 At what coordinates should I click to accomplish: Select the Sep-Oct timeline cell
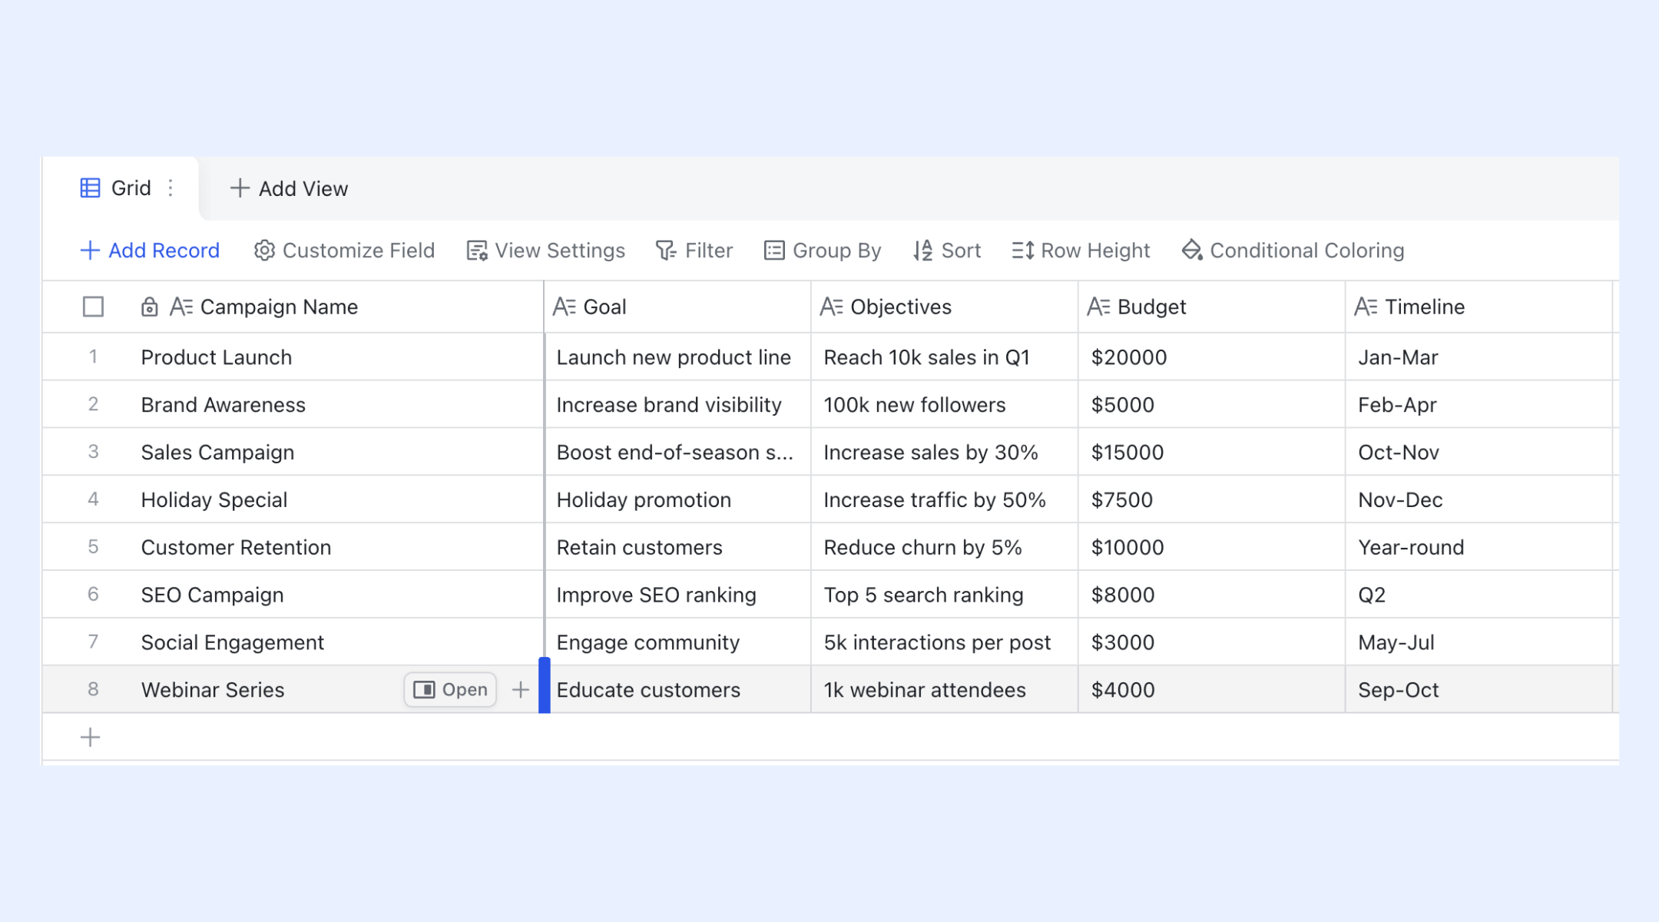pyautogui.click(x=1479, y=690)
